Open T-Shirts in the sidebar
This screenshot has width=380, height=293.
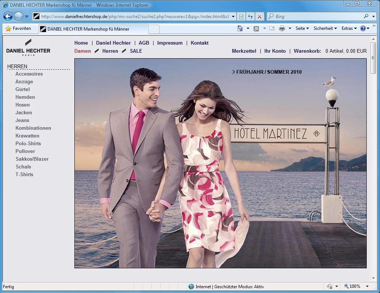[24, 175]
